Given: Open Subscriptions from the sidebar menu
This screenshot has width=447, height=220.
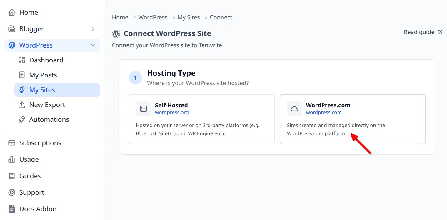Looking at the screenshot, I should tap(40, 143).
